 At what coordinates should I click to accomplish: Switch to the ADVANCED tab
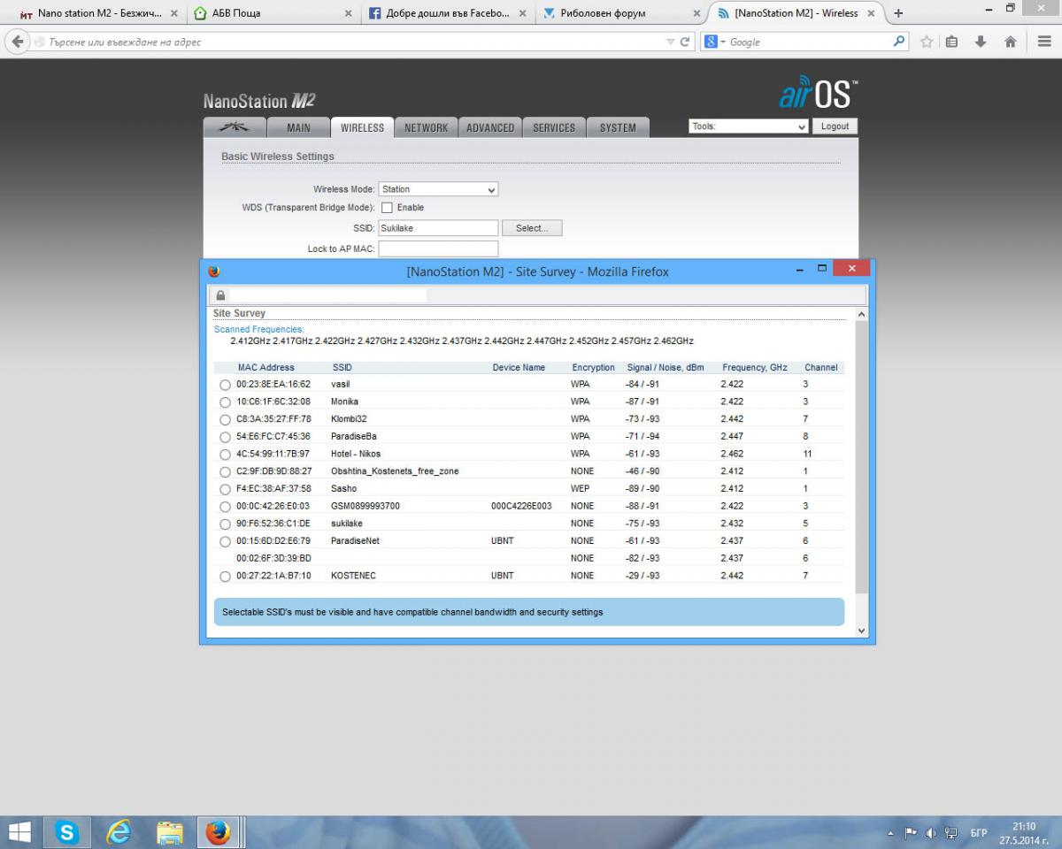490,127
